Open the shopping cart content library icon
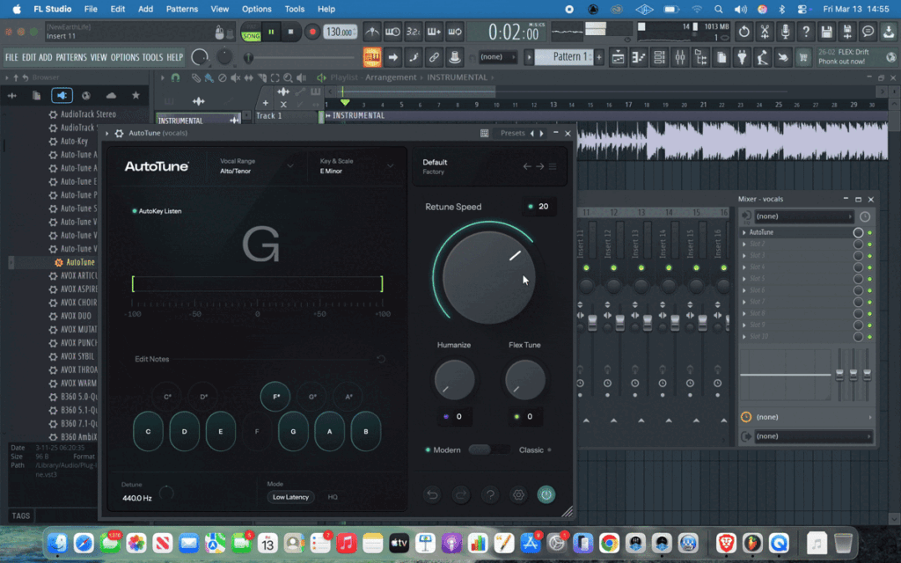 803,57
